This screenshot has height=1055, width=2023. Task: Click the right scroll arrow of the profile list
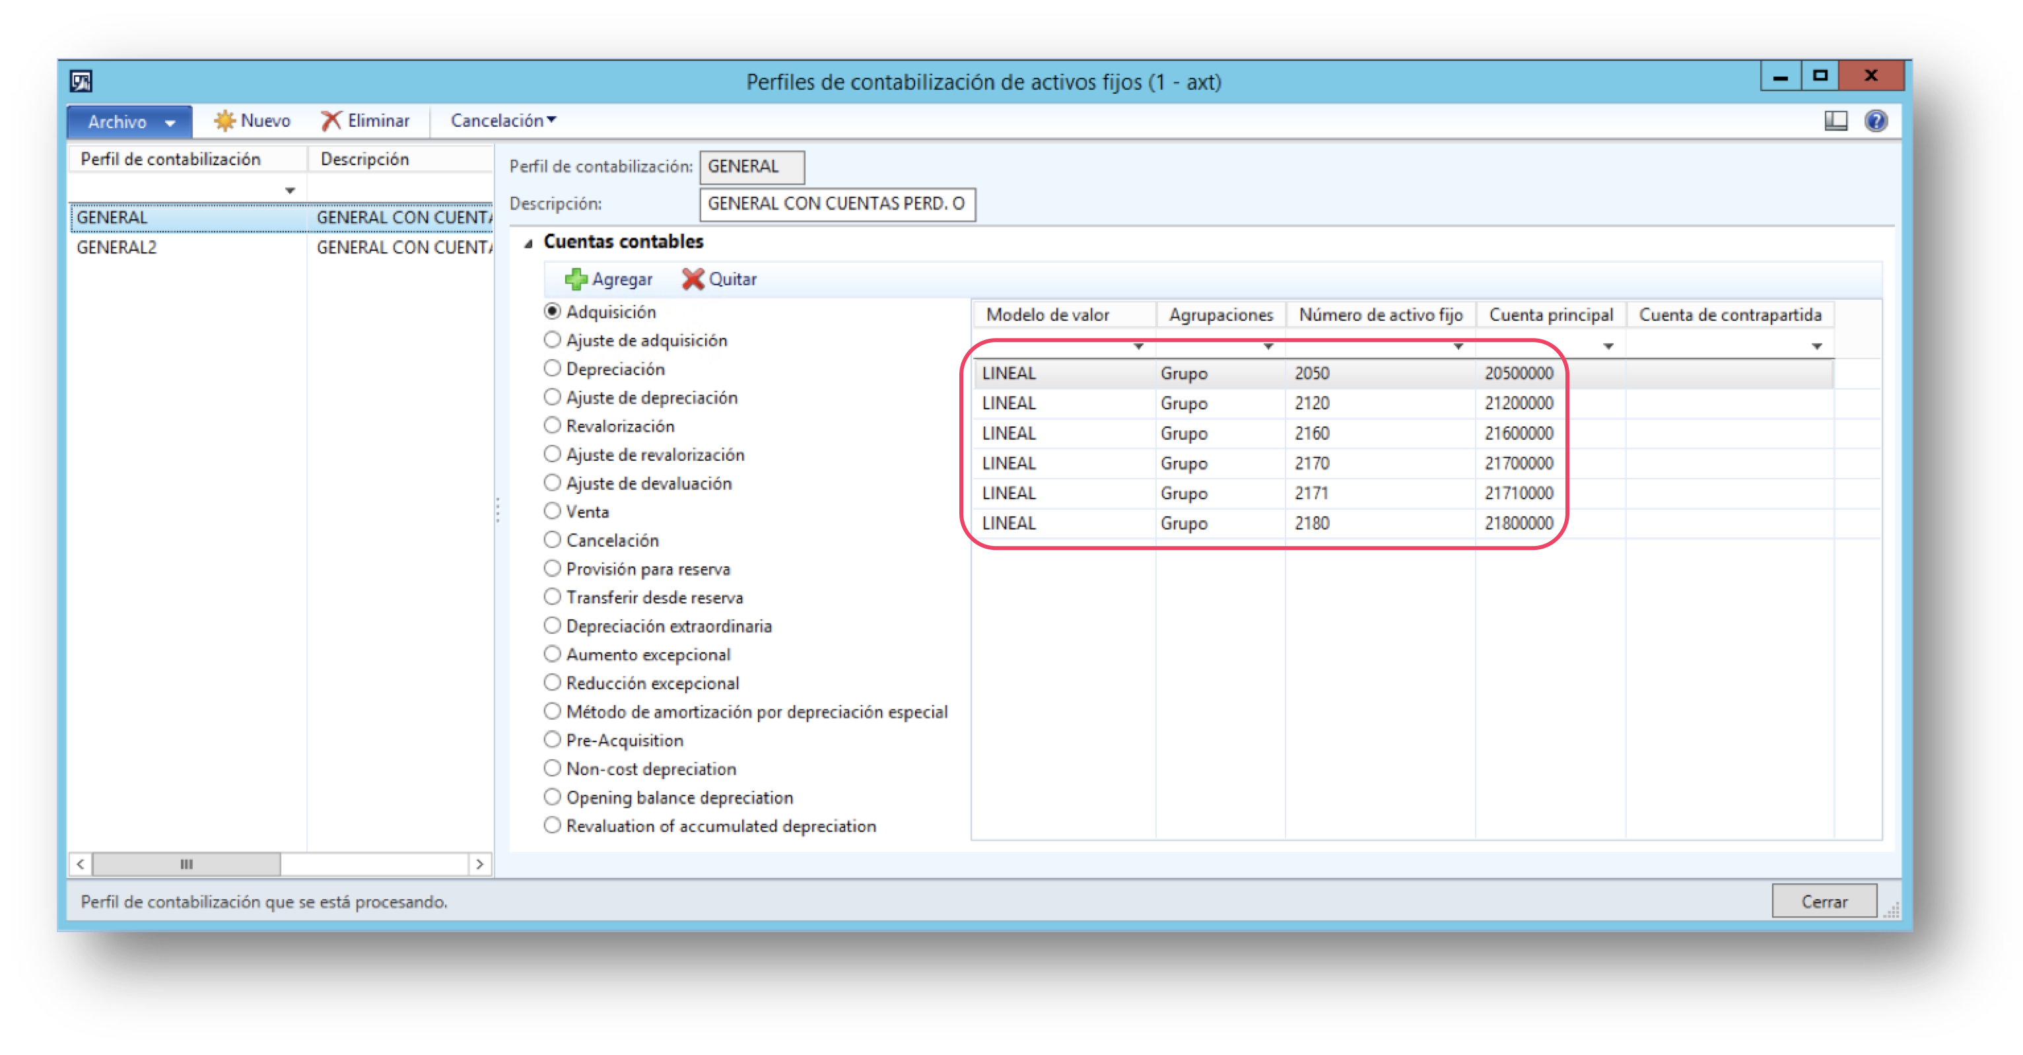[480, 864]
